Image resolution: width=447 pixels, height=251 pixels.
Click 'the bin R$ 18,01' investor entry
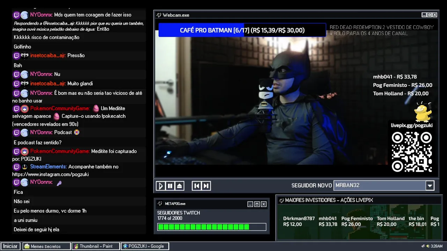coord(418,221)
